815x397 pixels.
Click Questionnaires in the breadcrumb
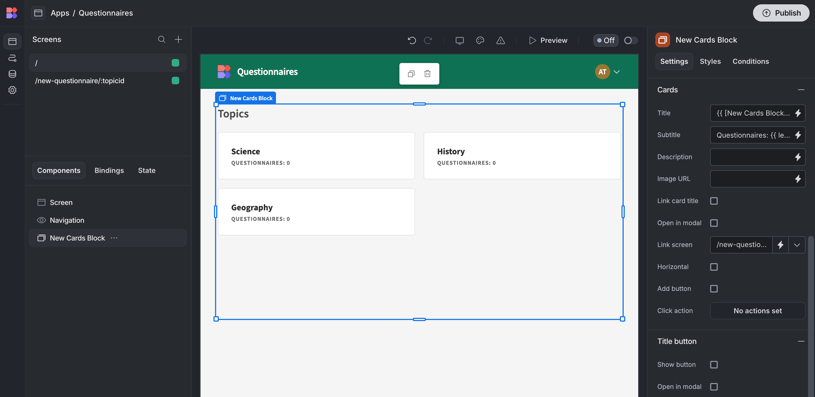[106, 13]
